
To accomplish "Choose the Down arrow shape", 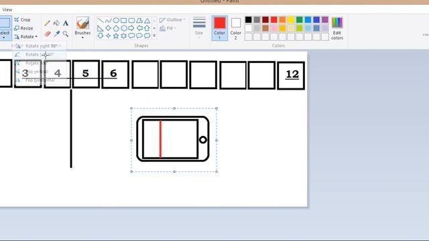I will point(101,35).
